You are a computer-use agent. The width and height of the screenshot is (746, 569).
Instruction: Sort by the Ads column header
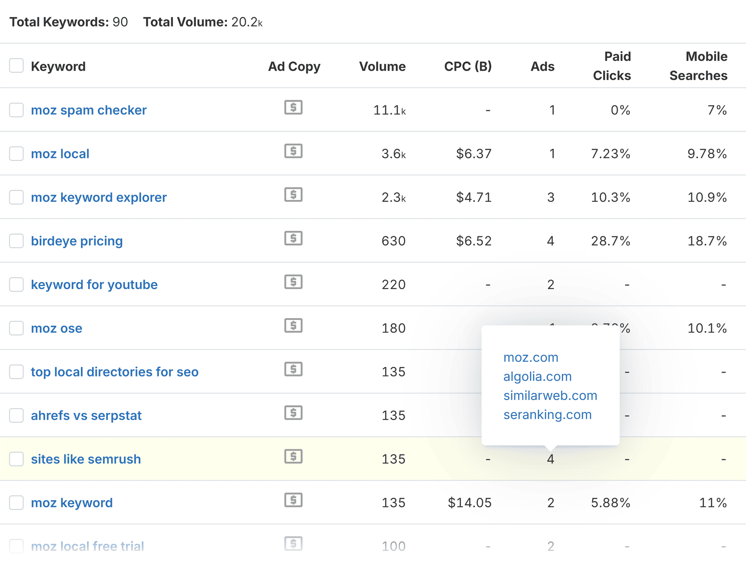[x=542, y=66]
